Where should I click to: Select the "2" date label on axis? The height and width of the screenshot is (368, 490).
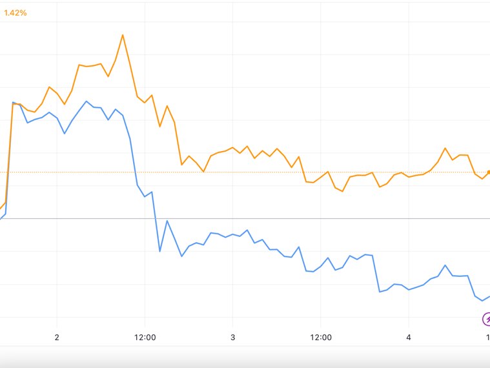tap(57, 338)
